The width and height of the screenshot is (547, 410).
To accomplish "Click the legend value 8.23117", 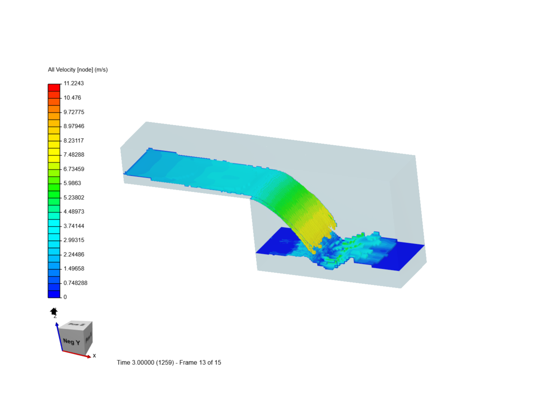I will 74,140.
